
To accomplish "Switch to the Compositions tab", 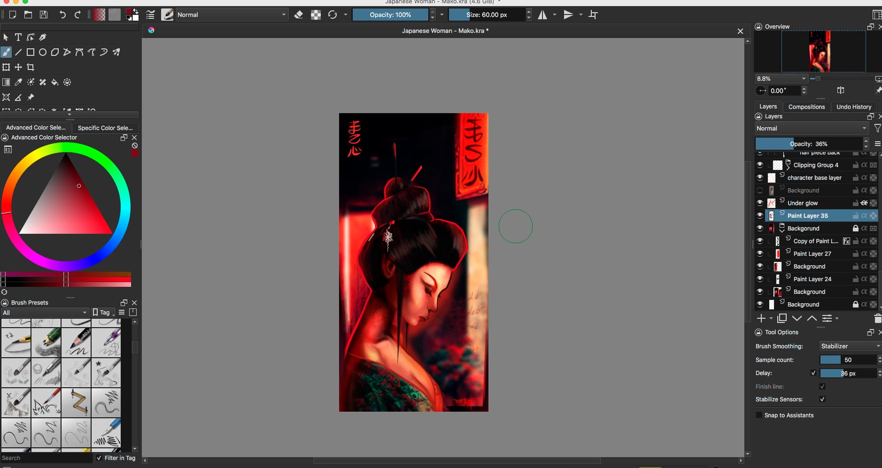I will [x=806, y=107].
